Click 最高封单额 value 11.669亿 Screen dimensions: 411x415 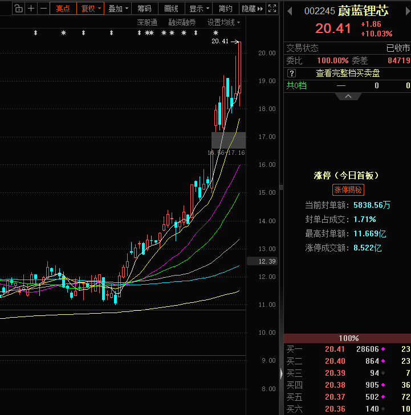point(369,234)
